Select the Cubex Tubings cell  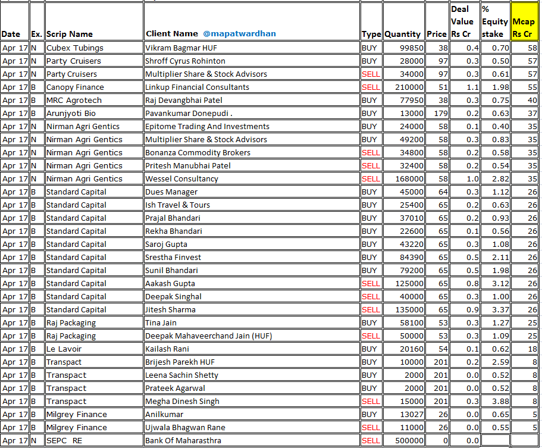click(94, 48)
